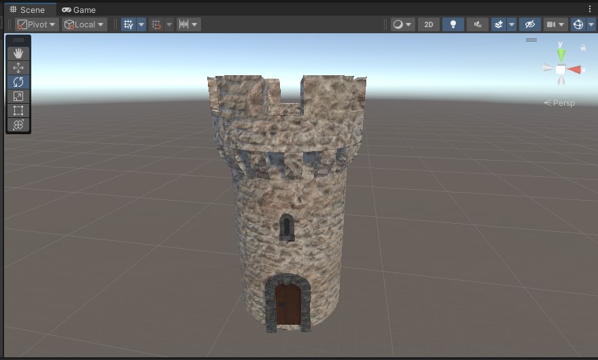The width and height of the screenshot is (598, 360).
Task: Toggle 2D view mode
Action: pyautogui.click(x=429, y=24)
